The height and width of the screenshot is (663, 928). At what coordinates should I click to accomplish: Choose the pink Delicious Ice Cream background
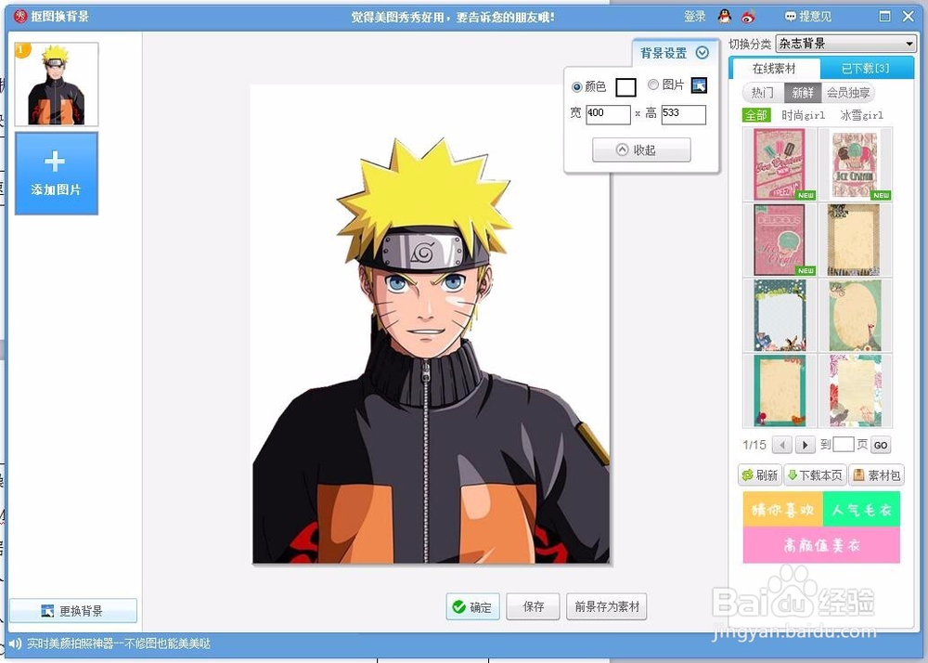[x=780, y=240]
